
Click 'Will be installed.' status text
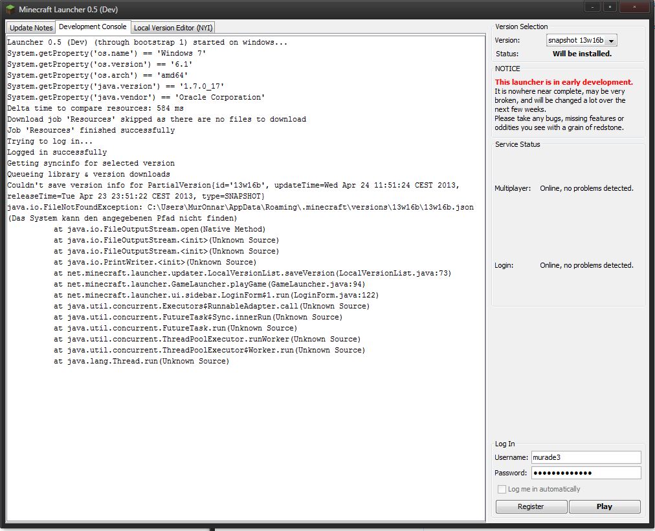pos(582,54)
